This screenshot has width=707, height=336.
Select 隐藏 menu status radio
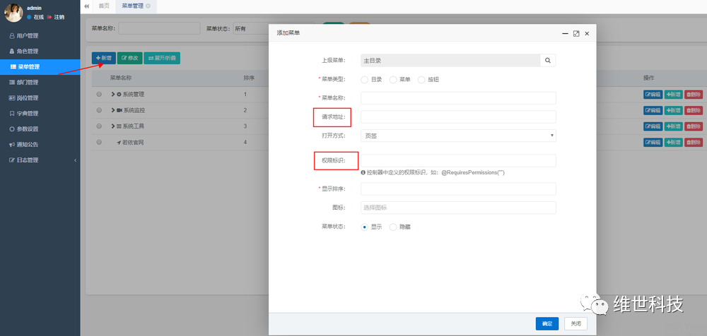pyautogui.click(x=393, y=227)
